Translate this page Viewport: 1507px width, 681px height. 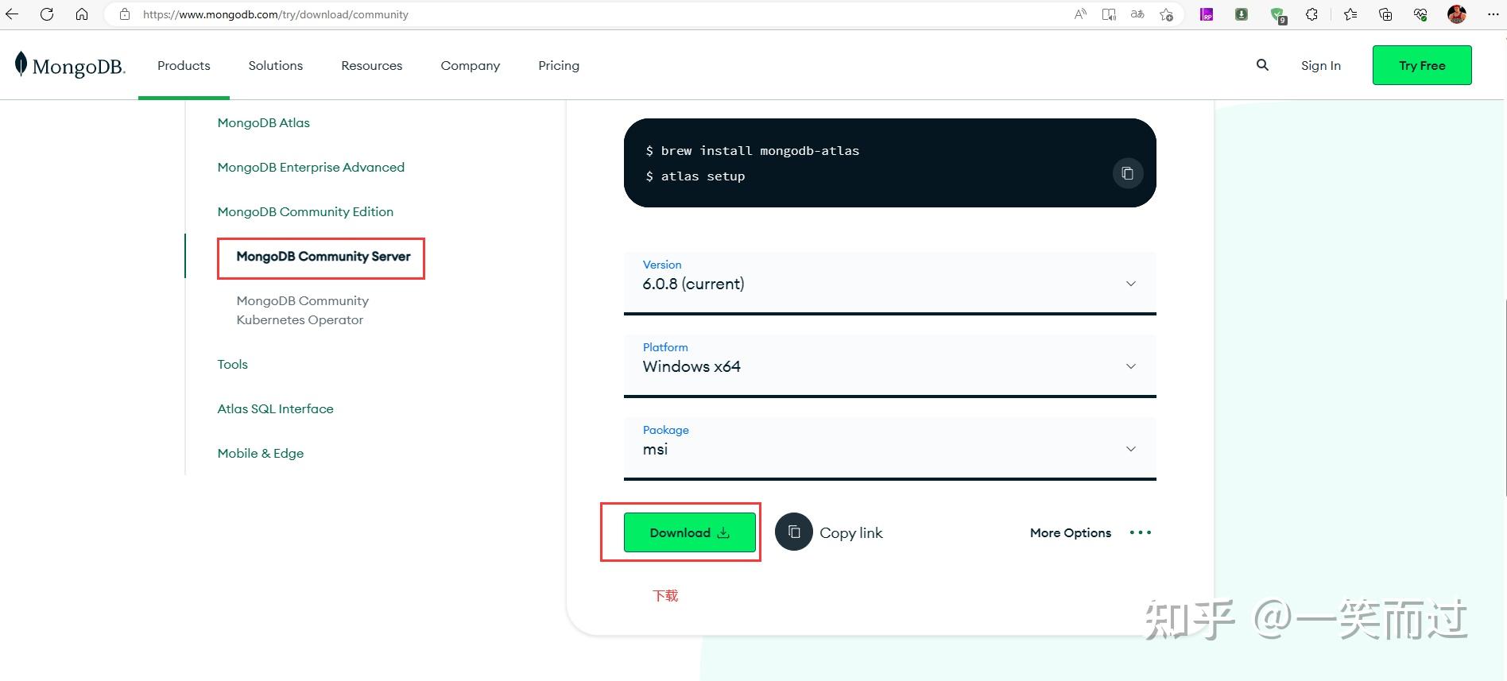(1137, 14)
